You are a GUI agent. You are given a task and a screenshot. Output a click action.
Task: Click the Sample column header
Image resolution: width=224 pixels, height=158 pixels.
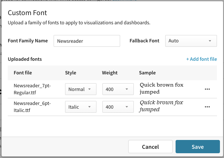pos(147,73)
